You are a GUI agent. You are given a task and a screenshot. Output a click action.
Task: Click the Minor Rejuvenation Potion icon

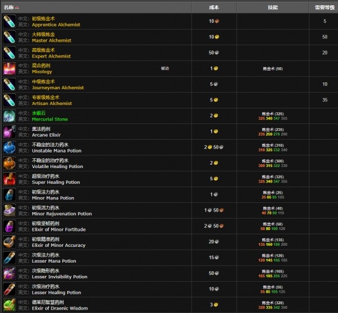(9, 210)
